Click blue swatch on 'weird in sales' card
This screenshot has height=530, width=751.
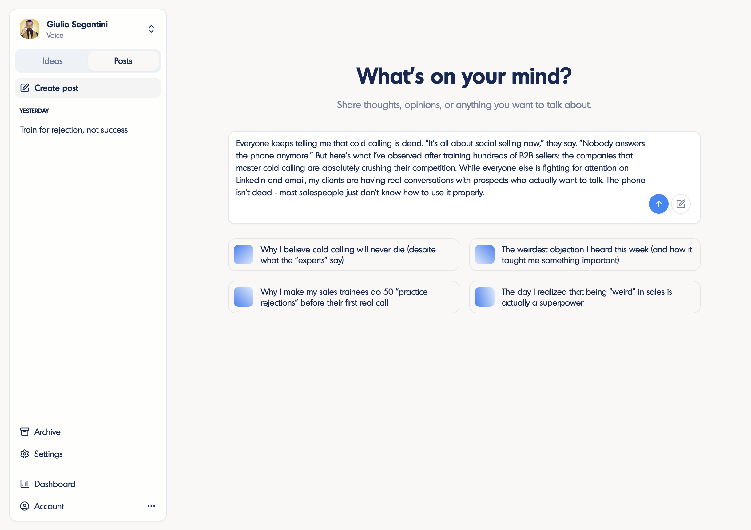[x=484, y=297]
